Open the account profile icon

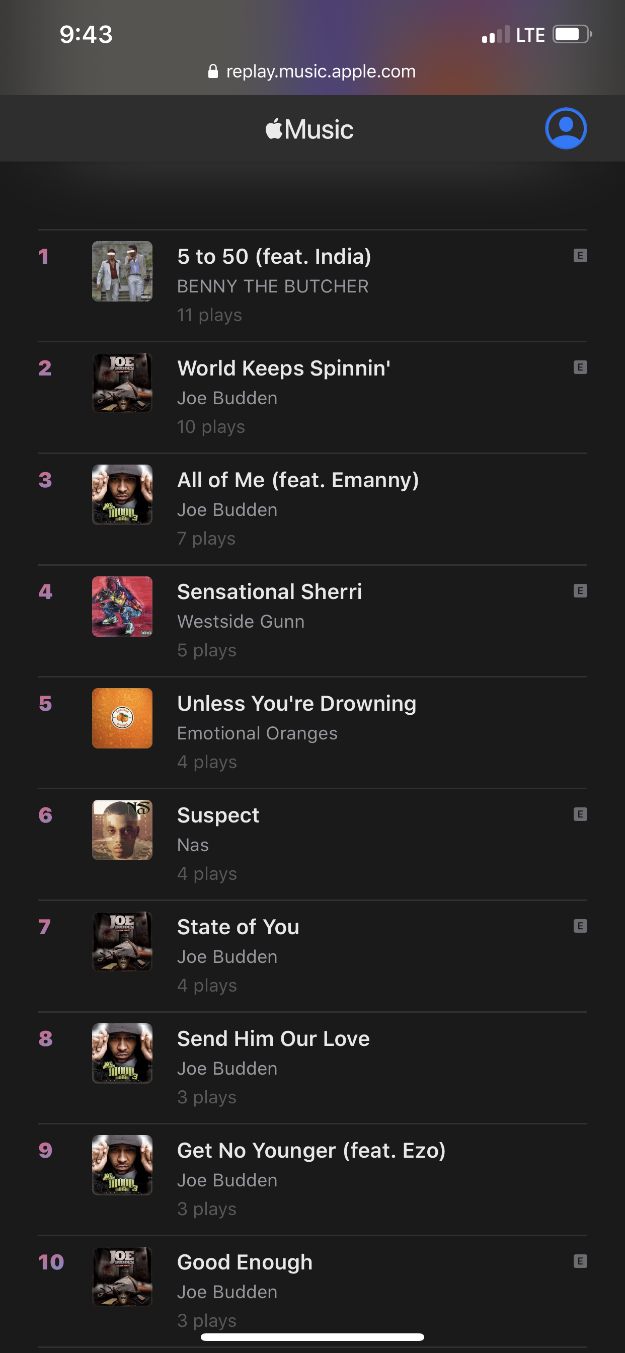tap(566, 129)
